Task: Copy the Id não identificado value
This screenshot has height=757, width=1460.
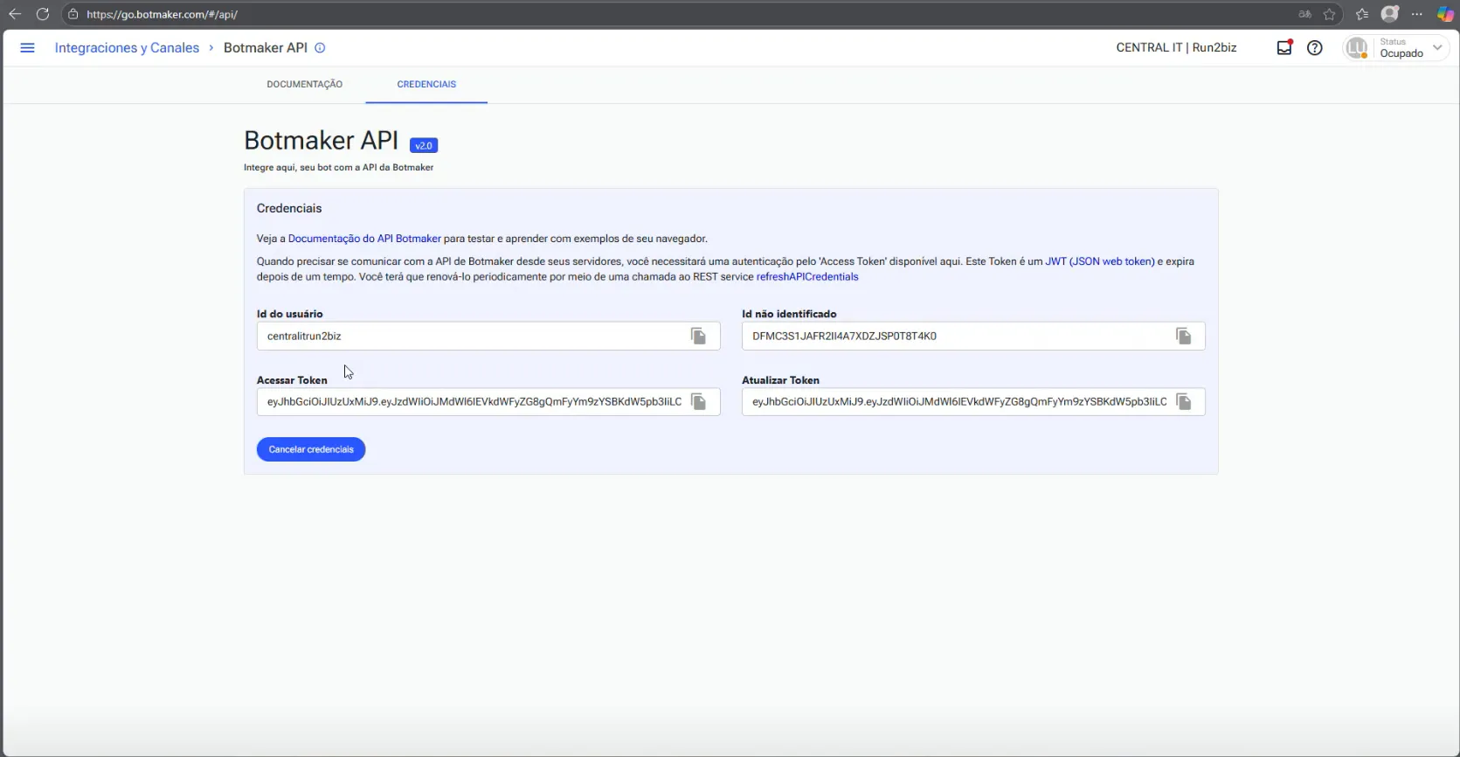Action: tap(1183, 336)
